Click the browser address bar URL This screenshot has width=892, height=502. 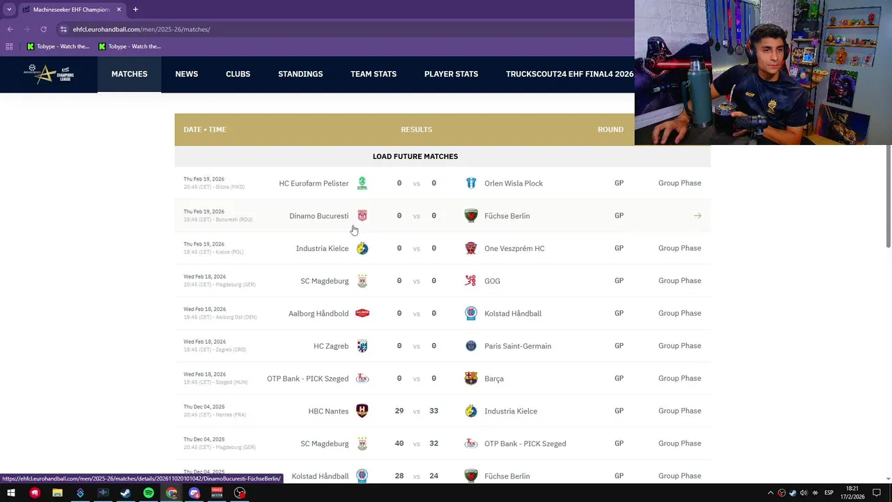141,29
